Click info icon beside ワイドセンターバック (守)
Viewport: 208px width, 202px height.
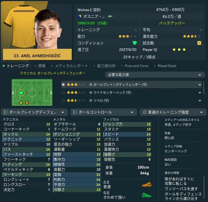click(91, 93)
